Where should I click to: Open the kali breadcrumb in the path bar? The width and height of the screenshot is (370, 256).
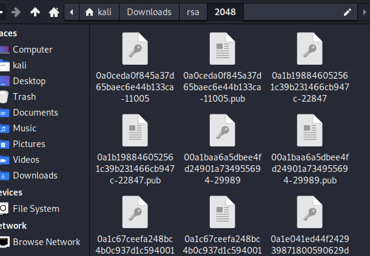pos(99,12)
